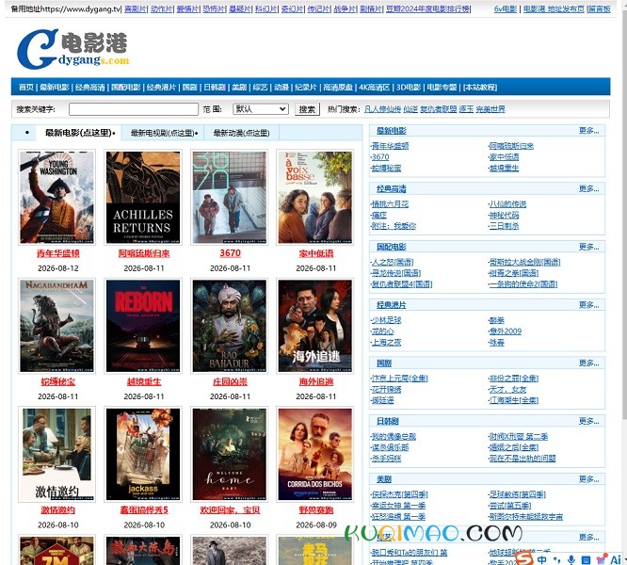Open 本站教程 in the blue nav bar
The height and width of the screenshot is (565, 627).
480,88
